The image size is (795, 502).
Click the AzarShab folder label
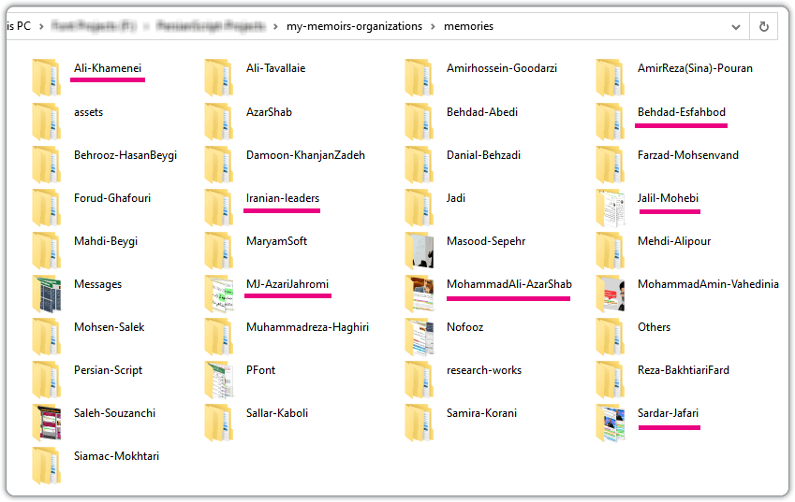269,112
